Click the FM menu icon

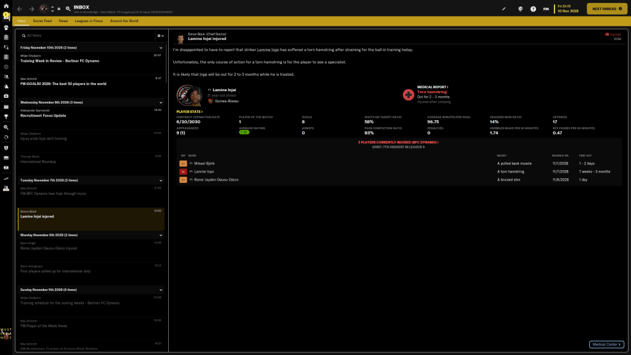(x=545, y=9)
